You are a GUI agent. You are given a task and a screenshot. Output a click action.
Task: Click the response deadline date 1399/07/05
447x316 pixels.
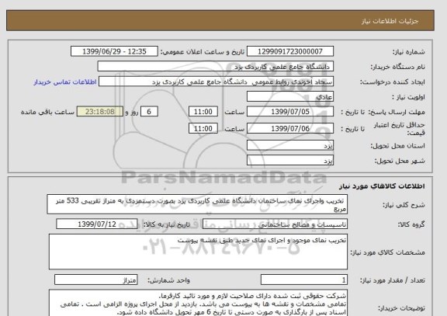(x=290, y=112)
